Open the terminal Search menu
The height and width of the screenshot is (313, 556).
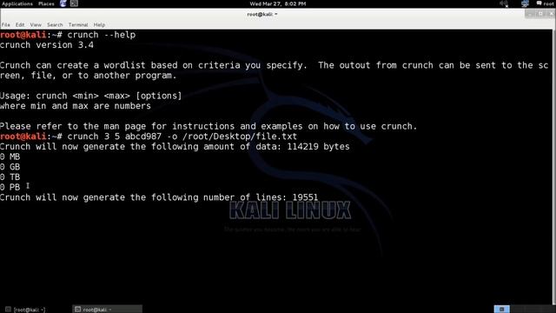point(55,25)
